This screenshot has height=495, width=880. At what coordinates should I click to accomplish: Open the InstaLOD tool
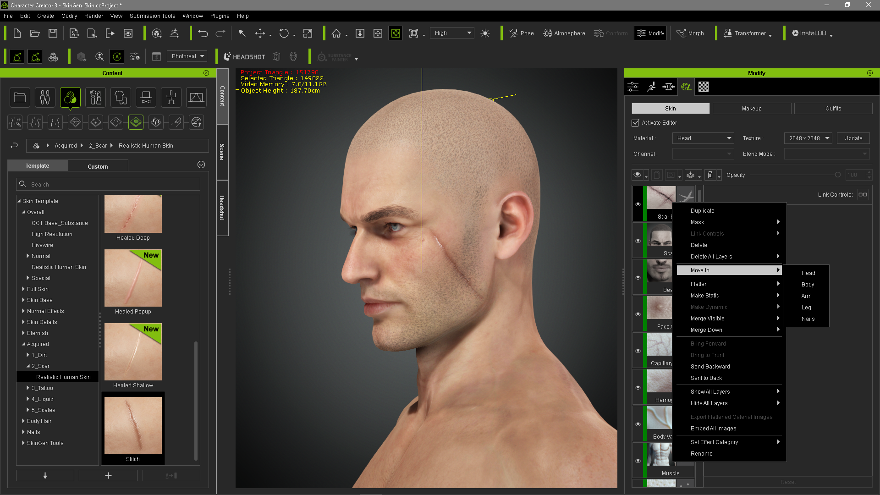click(x=811, y=33)
